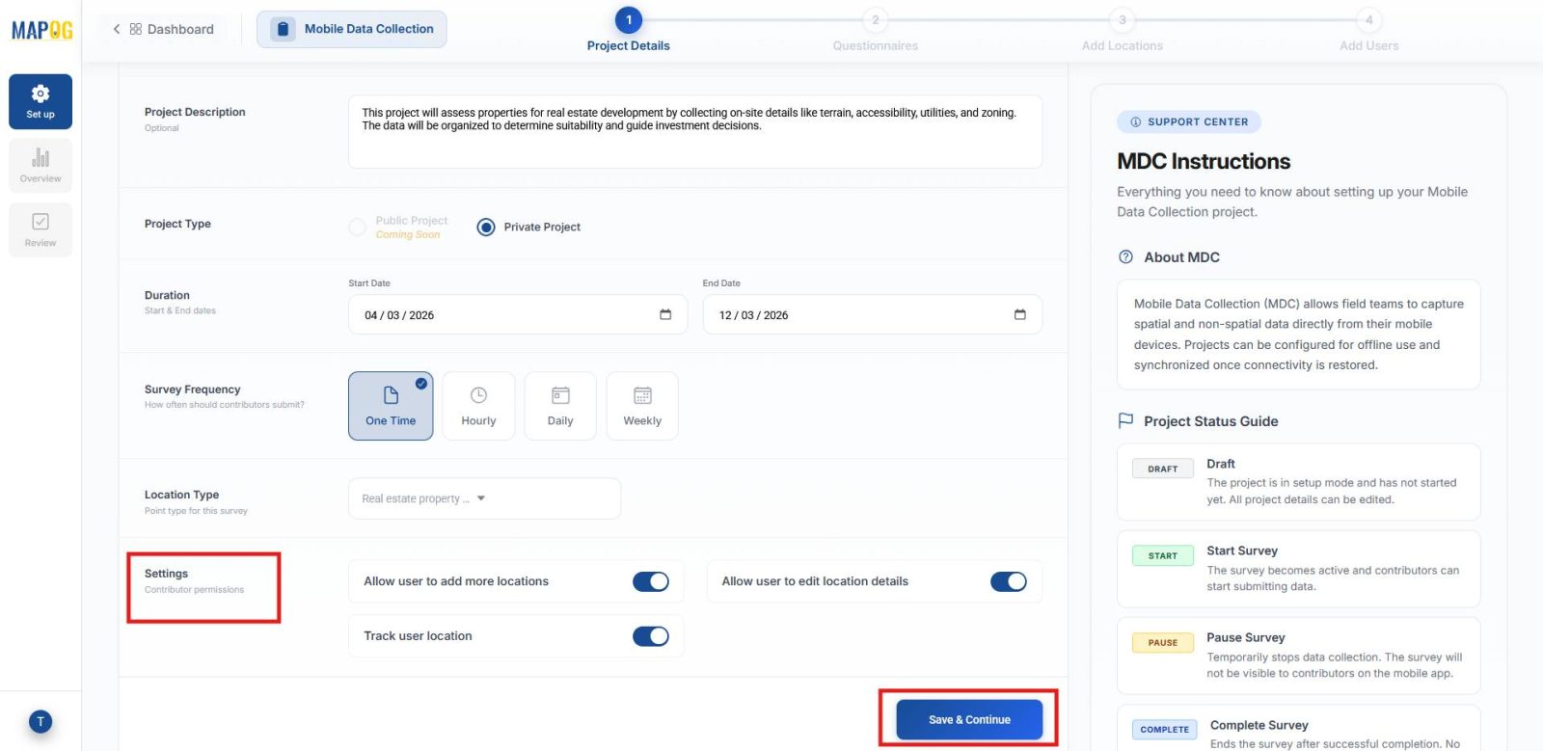1543x751 pixels.
Task: Click the Dashboard grid icon
Action: 136,29
